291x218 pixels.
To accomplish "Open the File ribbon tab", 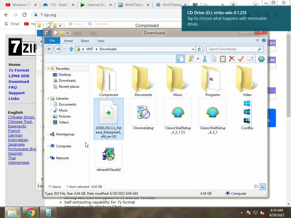I will [x=52, y=41].
